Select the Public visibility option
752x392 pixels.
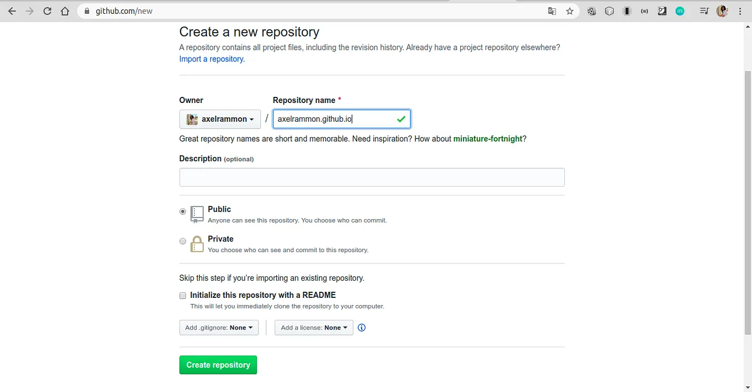click(183, 212)
